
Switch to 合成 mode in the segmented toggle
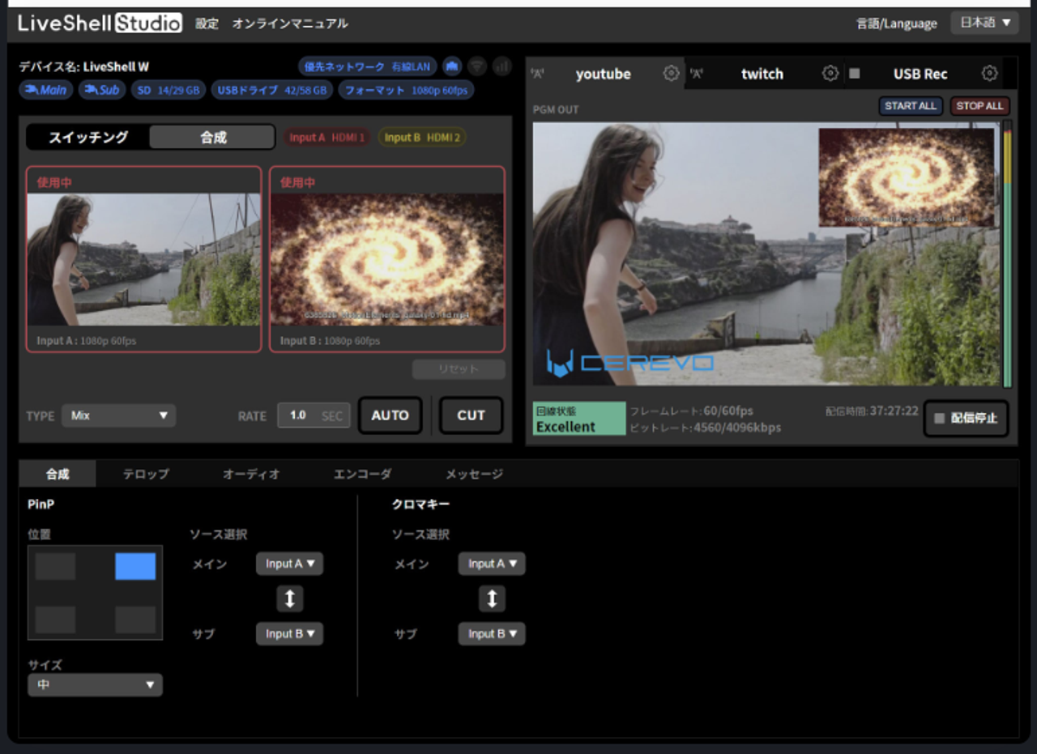click(x=212, y=137)
